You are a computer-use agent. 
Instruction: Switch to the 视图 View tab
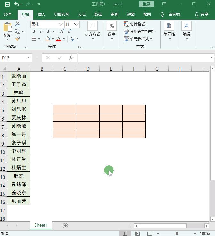pyautogui.click(x=131, y=14)
